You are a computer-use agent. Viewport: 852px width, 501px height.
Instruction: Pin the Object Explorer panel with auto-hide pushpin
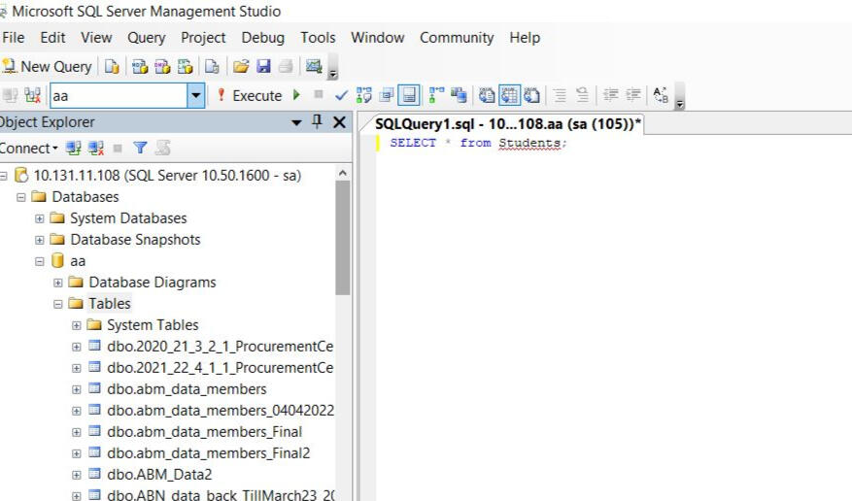317,122
